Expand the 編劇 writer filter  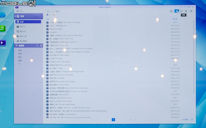pyautogui.click(x=20, y=61)
